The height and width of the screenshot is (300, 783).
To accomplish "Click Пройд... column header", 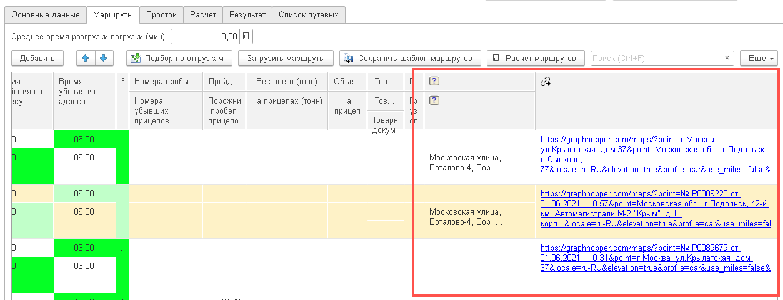I will pos(224,82).
